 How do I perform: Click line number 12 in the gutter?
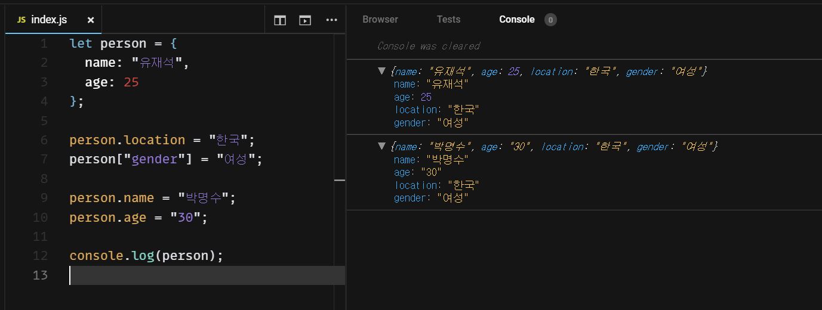click(40, 256)
